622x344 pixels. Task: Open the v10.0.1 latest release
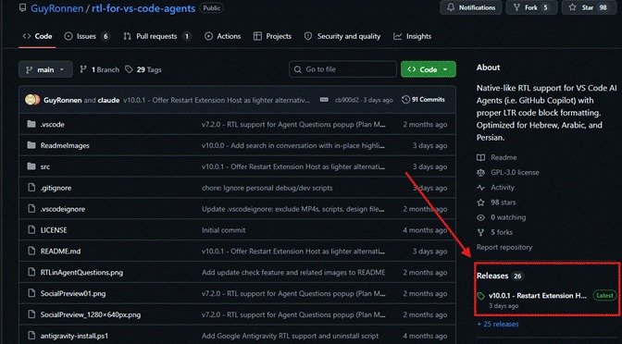point(538,296)
